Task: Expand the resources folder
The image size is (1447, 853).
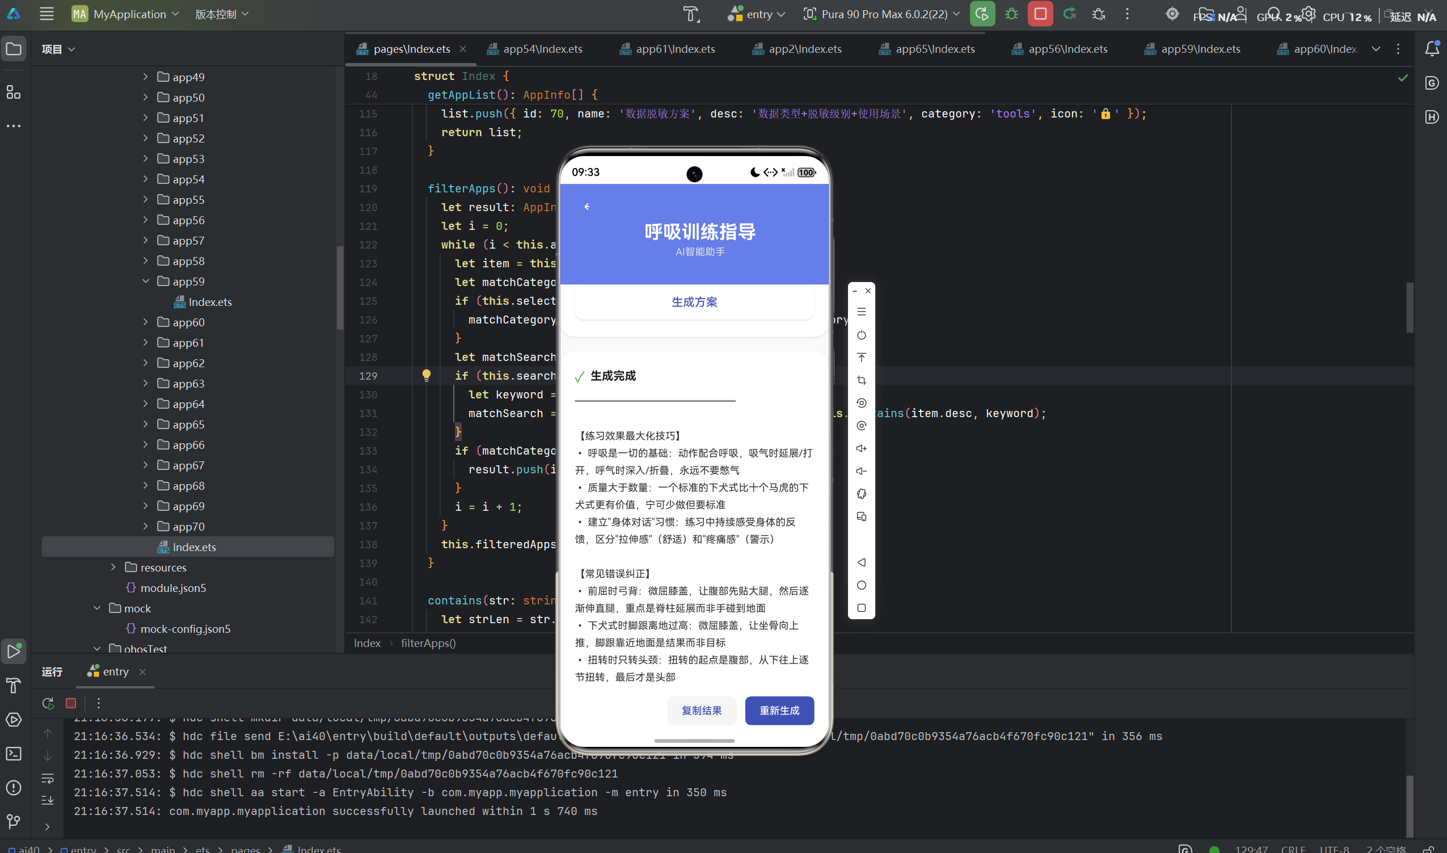Action: 113,567
